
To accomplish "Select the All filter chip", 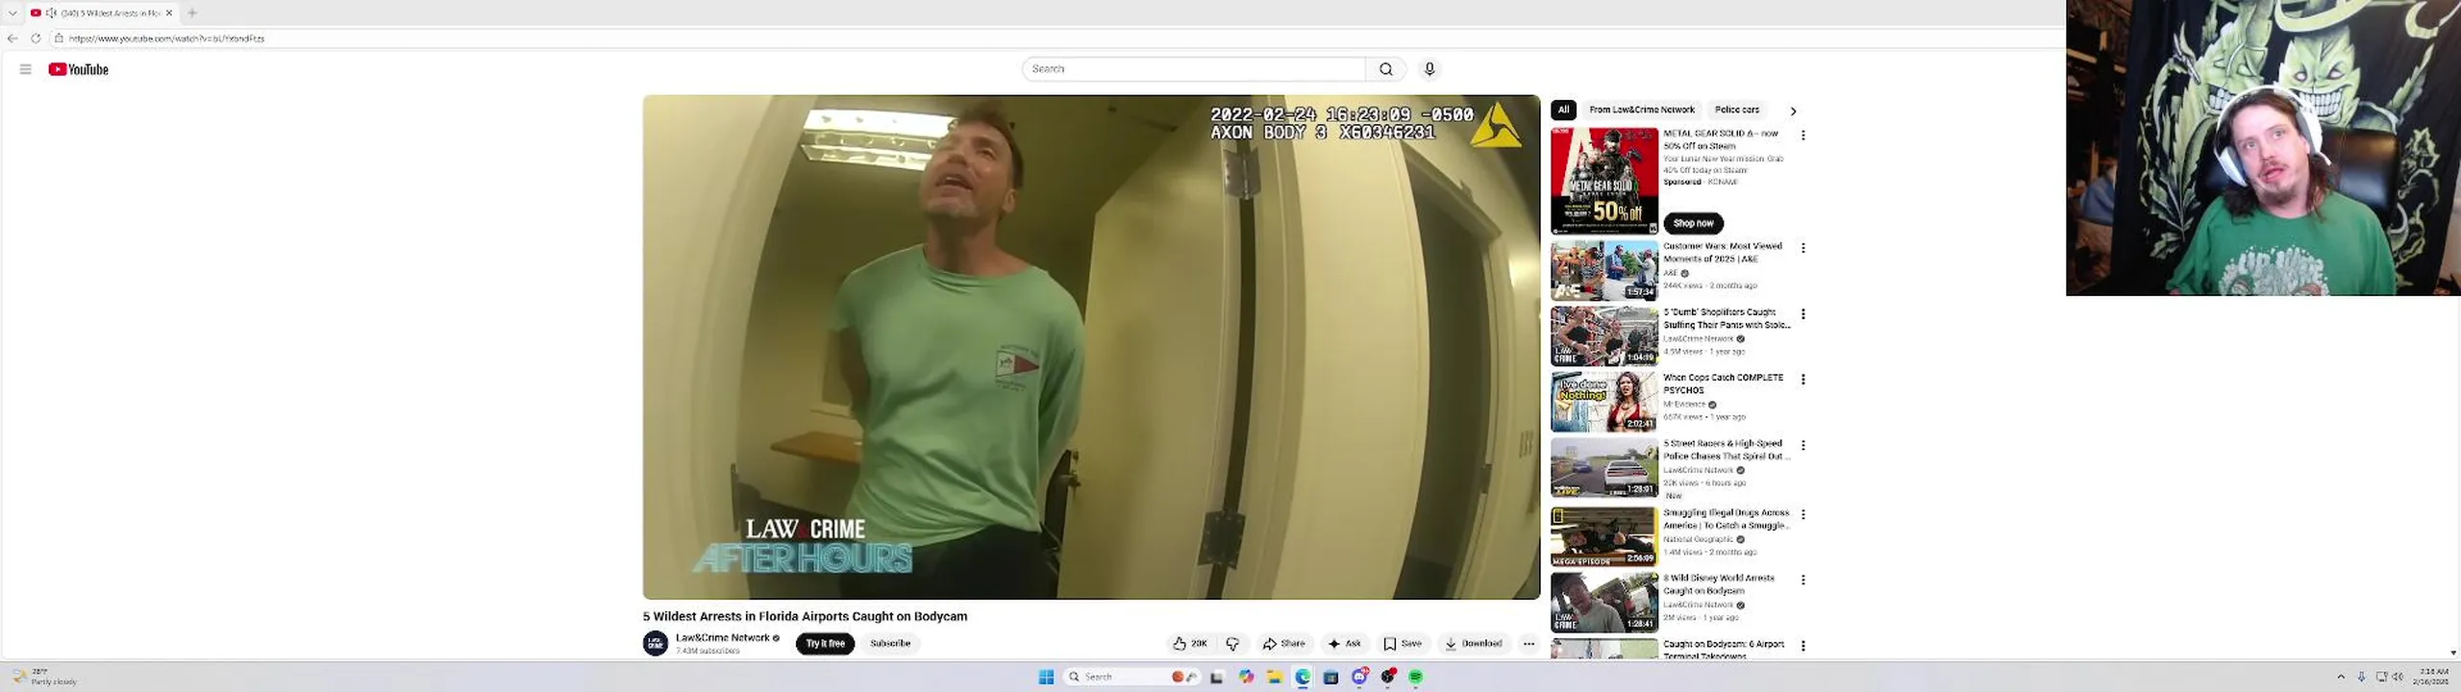I will click(1563, 110).
